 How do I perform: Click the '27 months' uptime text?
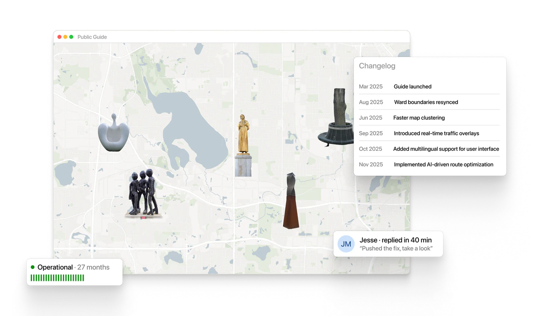coord(93,267)
